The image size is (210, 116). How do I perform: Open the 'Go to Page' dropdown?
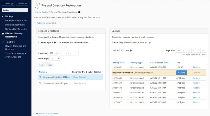[55, 58]
